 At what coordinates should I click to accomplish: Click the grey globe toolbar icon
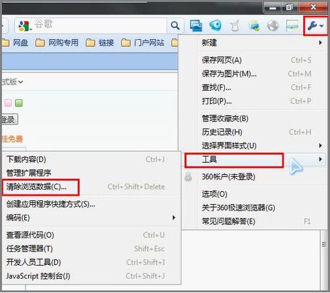(273, 25)
